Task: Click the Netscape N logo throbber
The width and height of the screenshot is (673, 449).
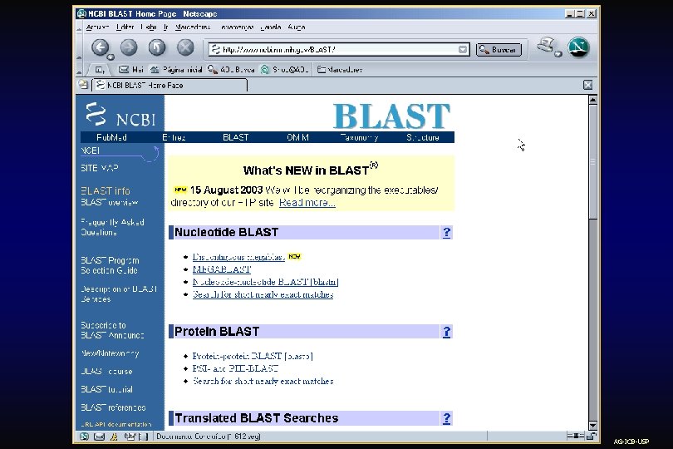Action: 578,47
